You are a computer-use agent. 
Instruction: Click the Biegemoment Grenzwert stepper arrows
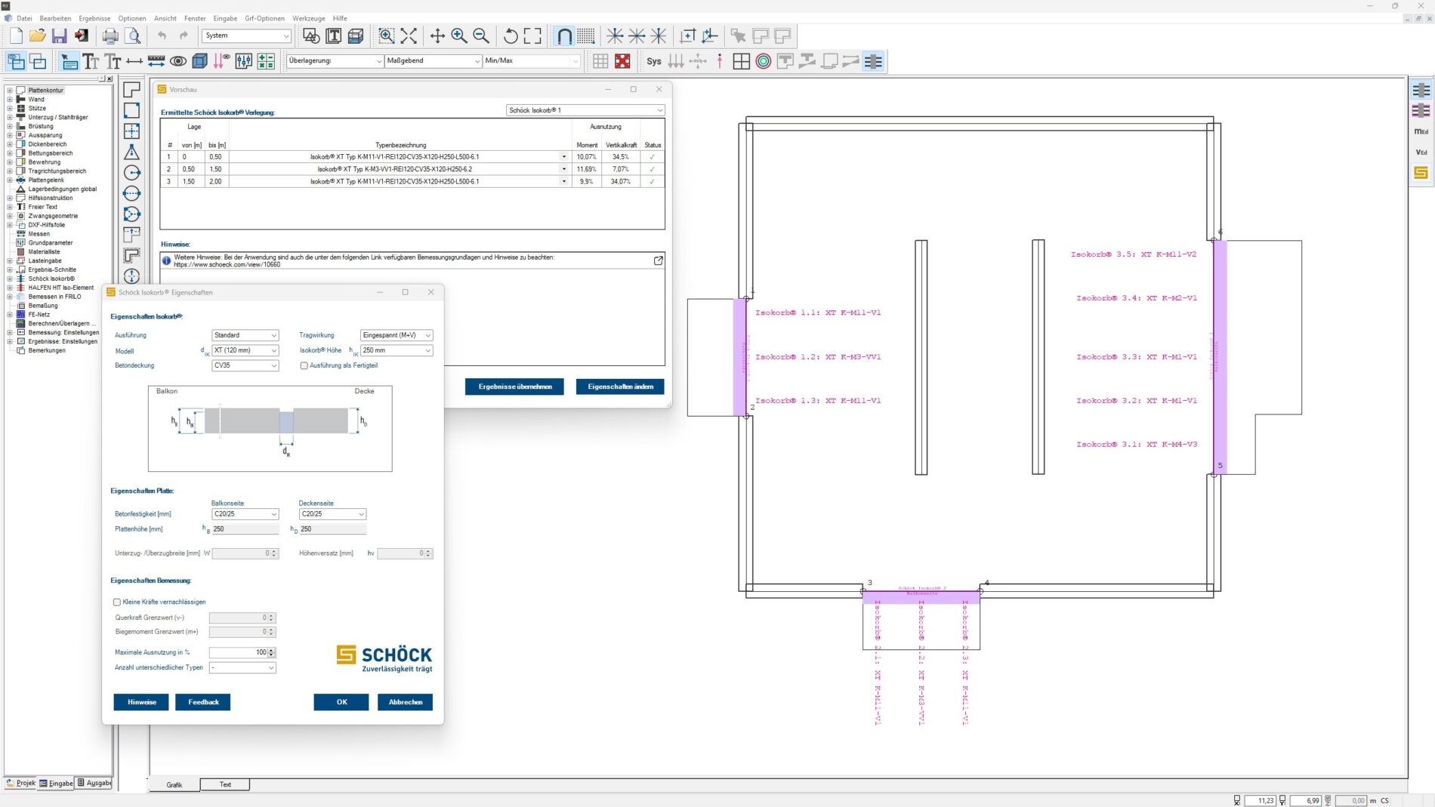pos(271,632)
